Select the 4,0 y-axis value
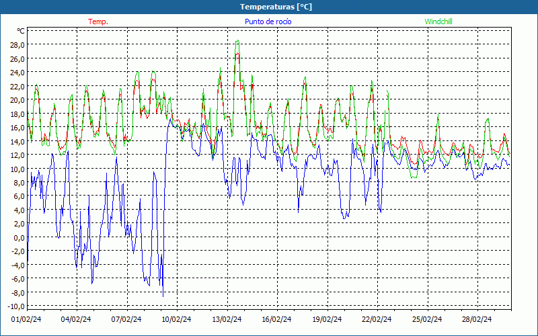The width and height of the screenshot is (538, 336). click(20, 210)
